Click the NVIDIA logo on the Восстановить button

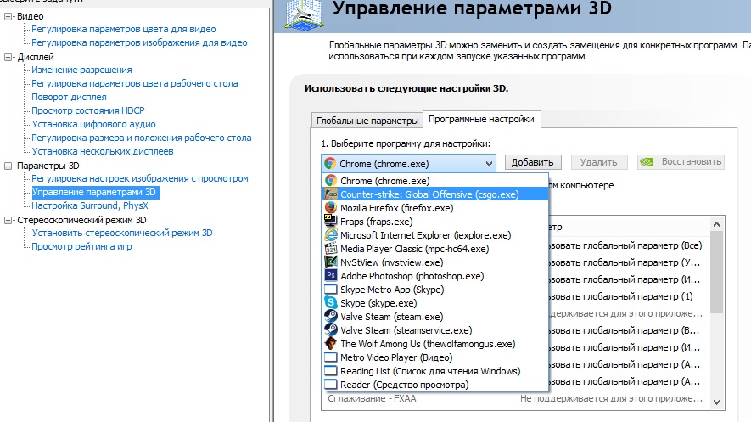(647, 162)
